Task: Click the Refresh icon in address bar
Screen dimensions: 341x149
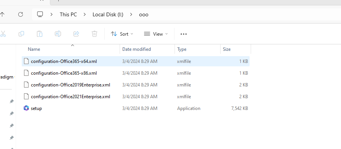Action: [21, 14]
